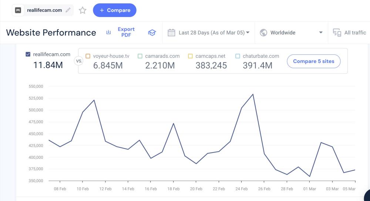Check the camcaps.net checkbox
Viewport: 370px width, 201px height.
point(190,56)
